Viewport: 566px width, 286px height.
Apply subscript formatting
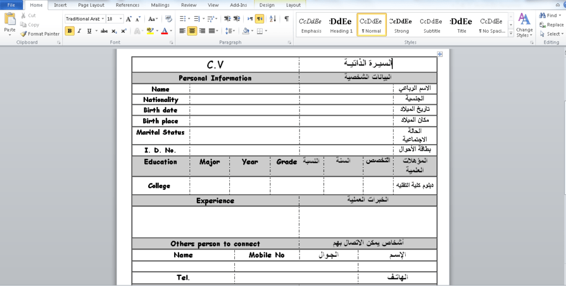tap(114, 31)
